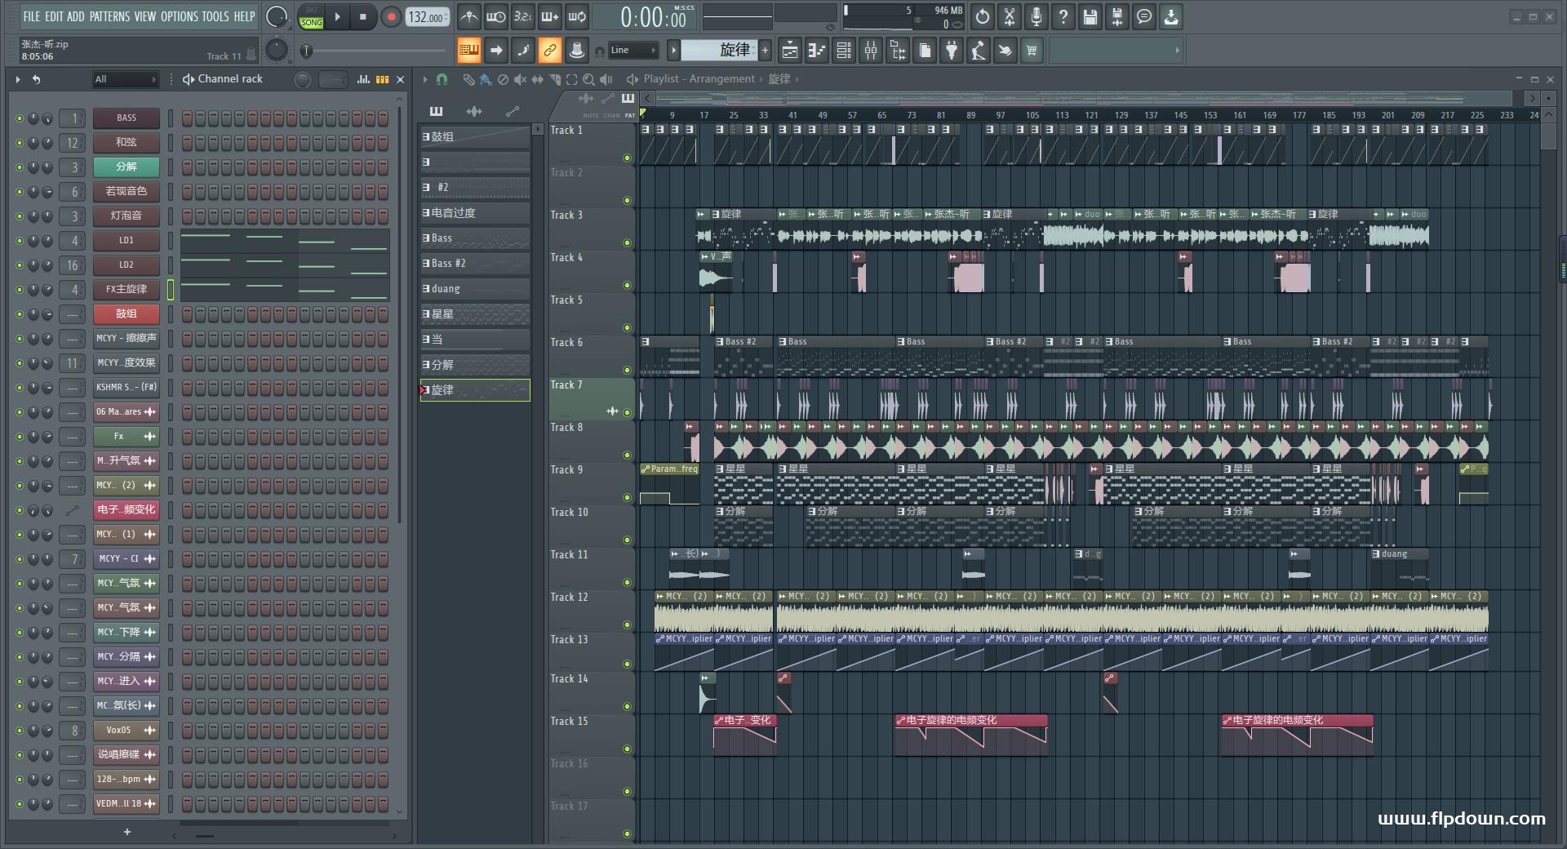Select the 分解 channel button

[x=127, y=167]
